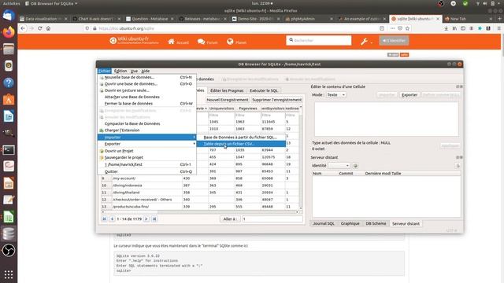Select Nouvelle base de données menu entry
Image resolution: width=504 pixels, height=283 pixels.
pyautogui.click(x=147, y=77)
